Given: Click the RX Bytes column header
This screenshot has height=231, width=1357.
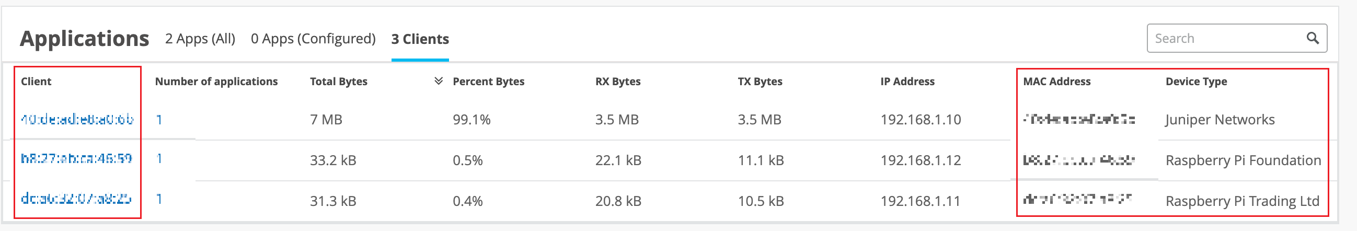Looking at the screenshot, I should (x=617, y=82).
